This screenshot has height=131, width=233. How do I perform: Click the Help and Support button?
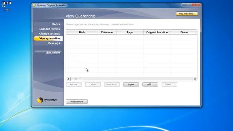pos(187,14)
